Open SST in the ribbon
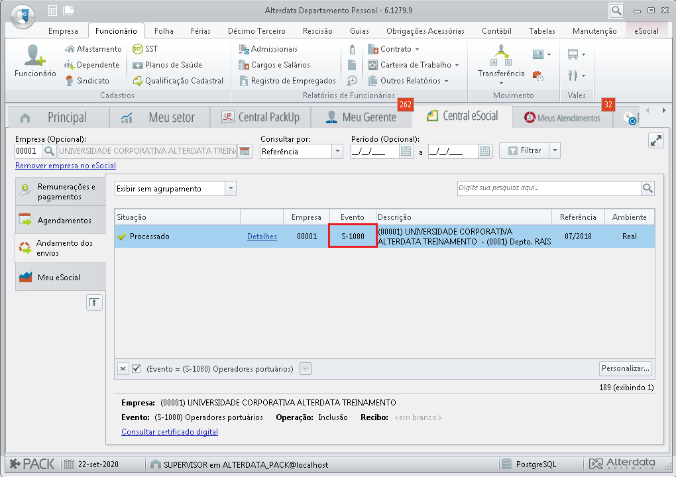The height and width of the screenshot is (477, 676). [145, 48]
